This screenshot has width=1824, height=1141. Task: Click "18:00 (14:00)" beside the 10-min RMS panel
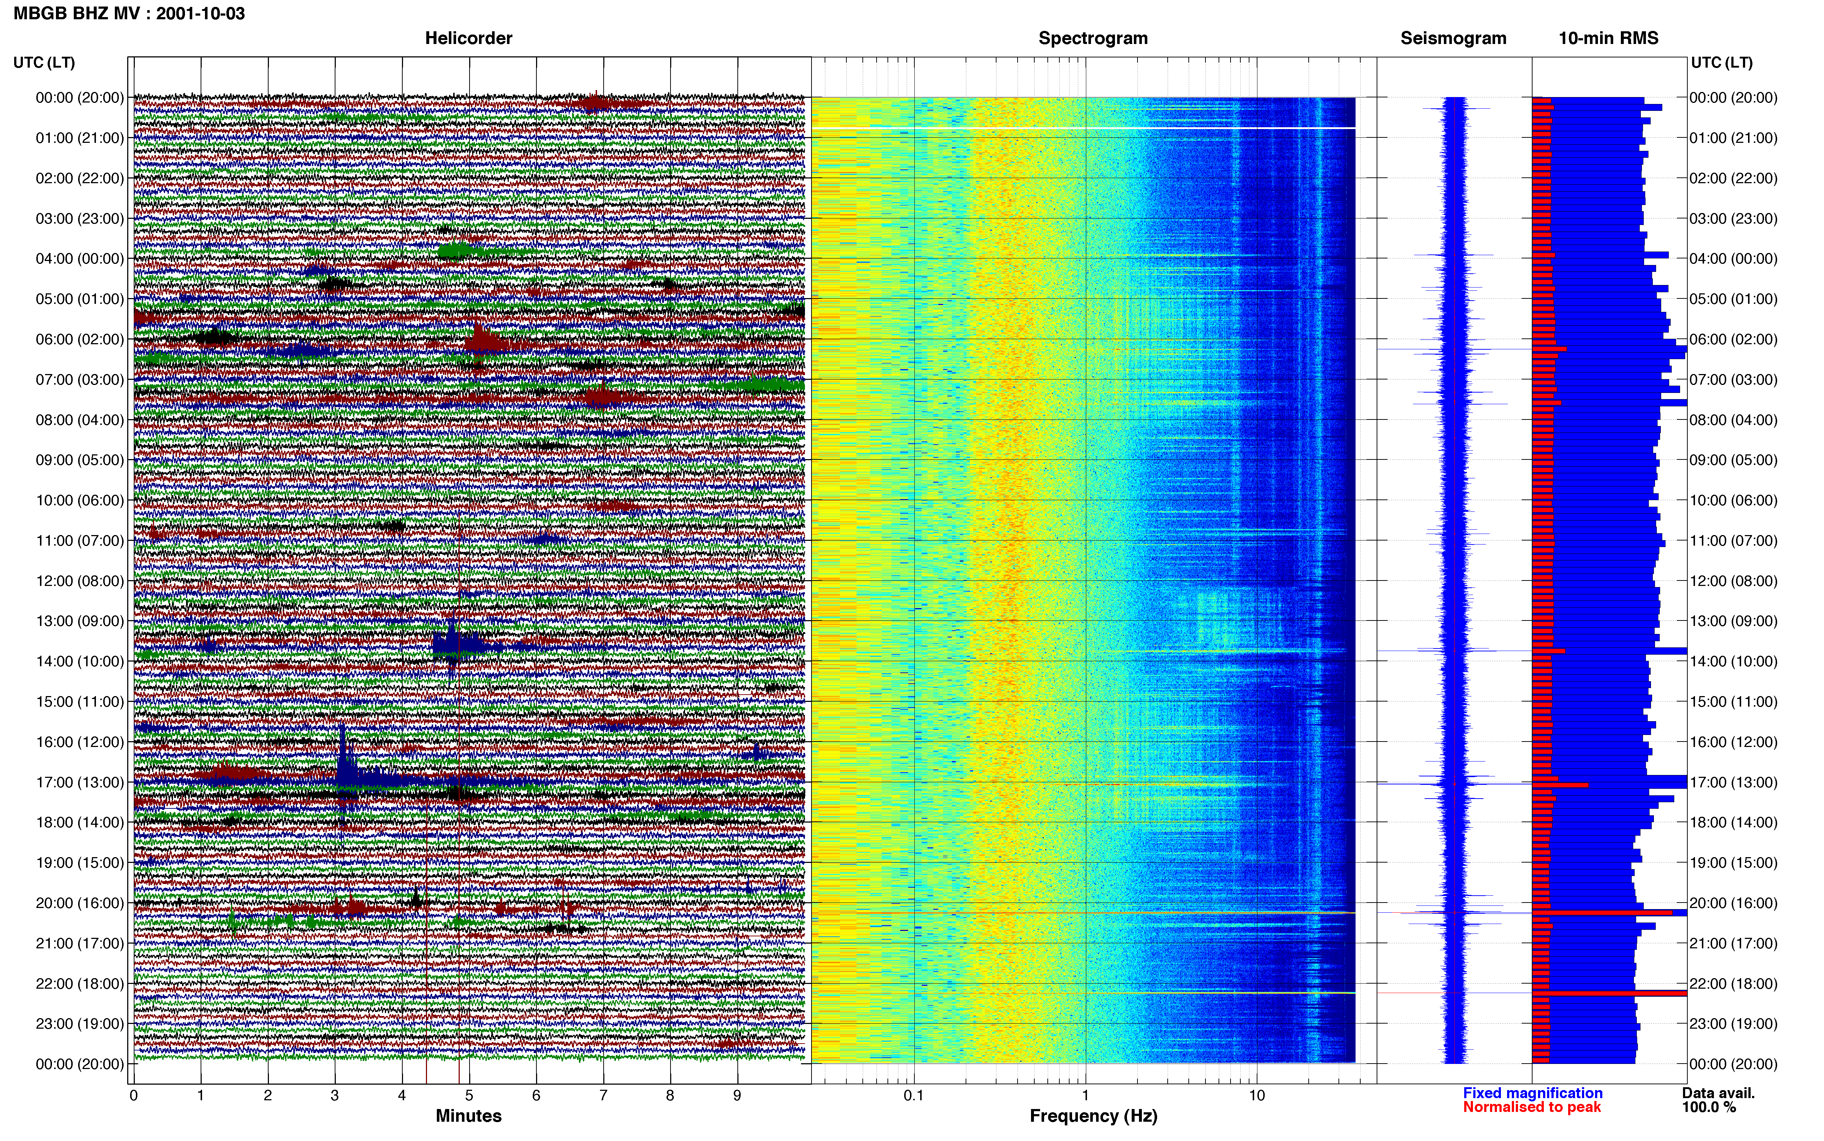coord(1733,823)
